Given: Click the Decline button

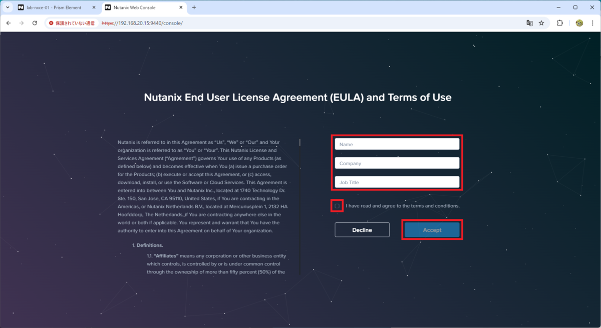Looking at the screenshot, I should click(362, 230).
